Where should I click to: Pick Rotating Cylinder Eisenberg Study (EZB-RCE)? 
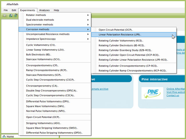pyautogui.click(x=134, y=50)
